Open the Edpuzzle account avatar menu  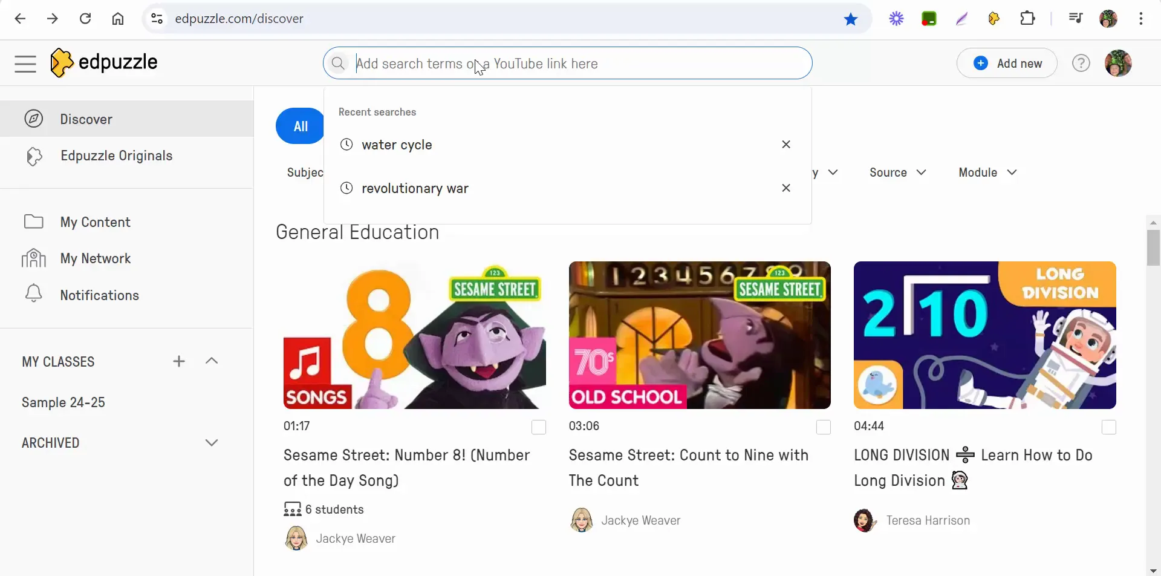[1118, 63]
